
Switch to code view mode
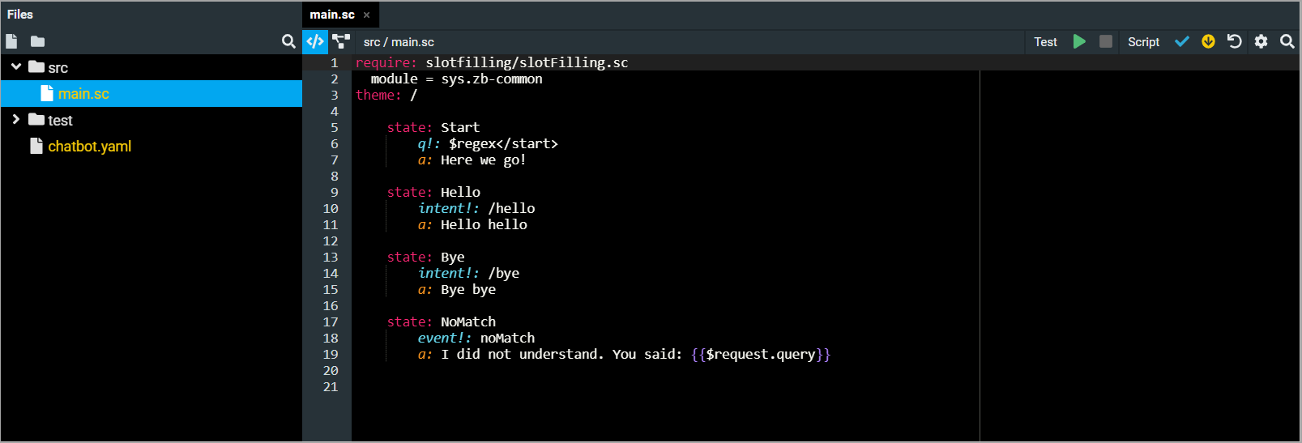[x=315, y=41]
